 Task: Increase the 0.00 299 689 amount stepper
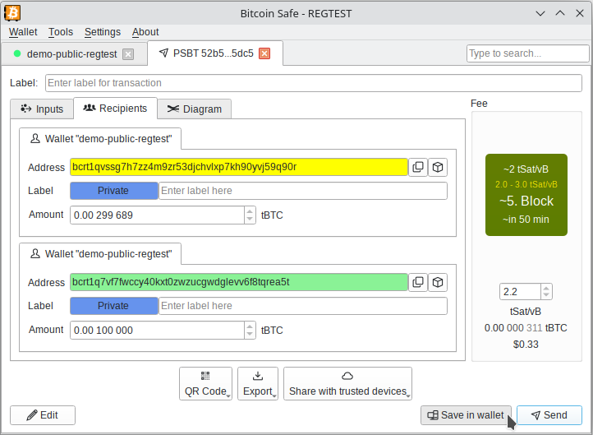pyautogui.click(x=250, y=211)
